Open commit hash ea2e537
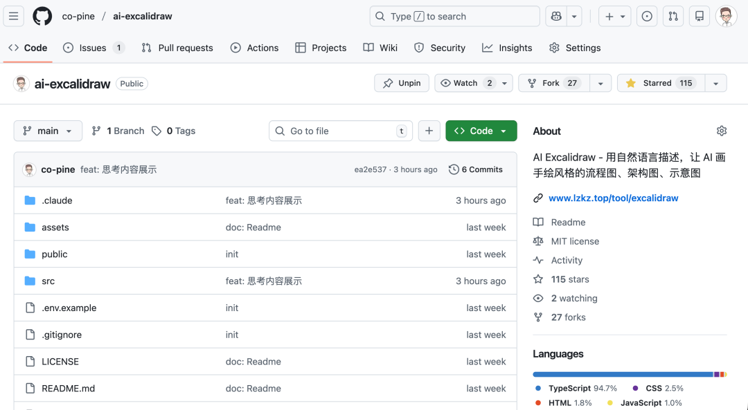 point(370,169)
